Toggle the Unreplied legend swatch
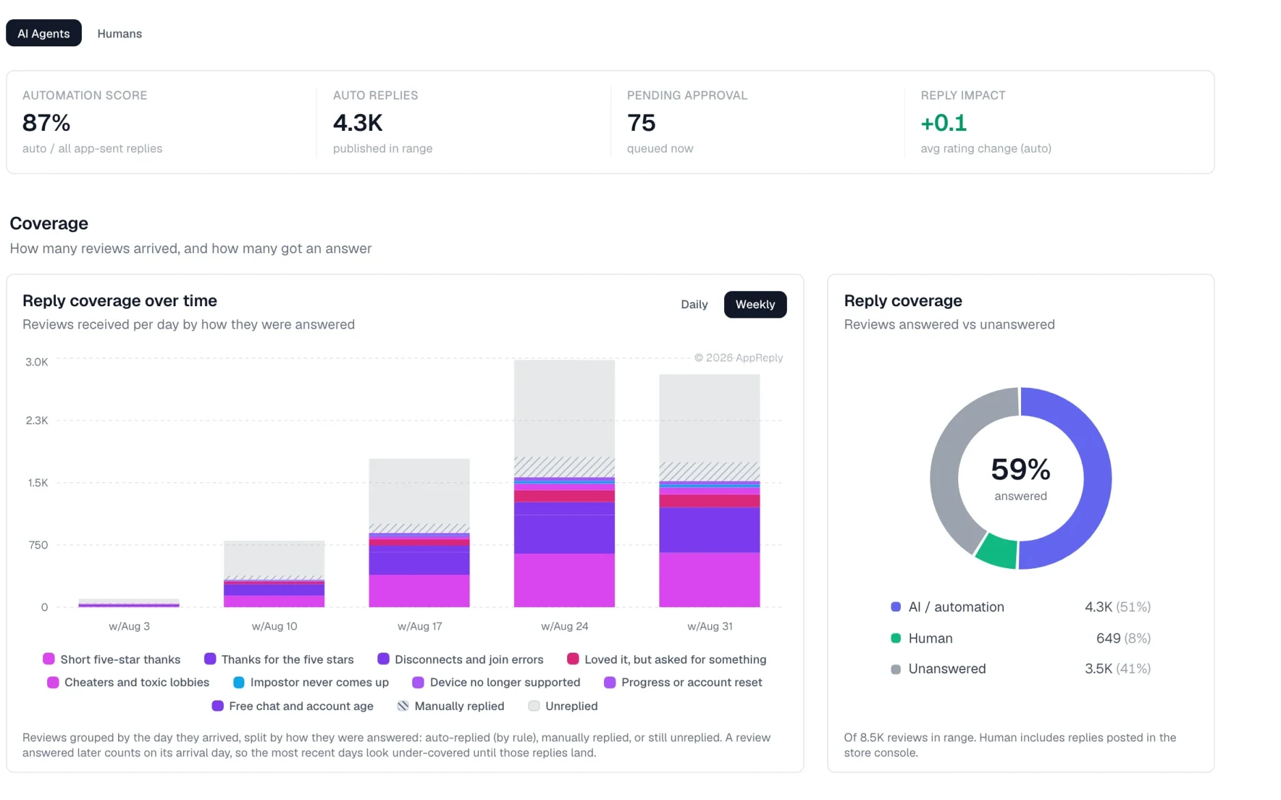1281x800 pixels. 534,706
